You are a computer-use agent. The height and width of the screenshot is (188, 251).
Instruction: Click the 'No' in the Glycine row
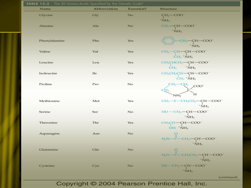click(x=130, y=15)
